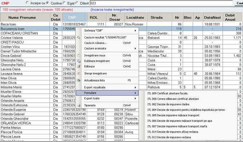Sort by Nr. Dosar column header
The height and width of the screenshot is (142, 243).
tap(115, 17)
